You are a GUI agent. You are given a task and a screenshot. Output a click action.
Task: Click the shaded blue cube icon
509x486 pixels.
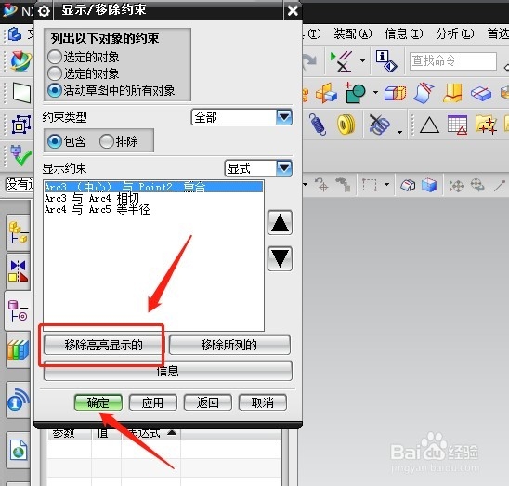(429, 185)
